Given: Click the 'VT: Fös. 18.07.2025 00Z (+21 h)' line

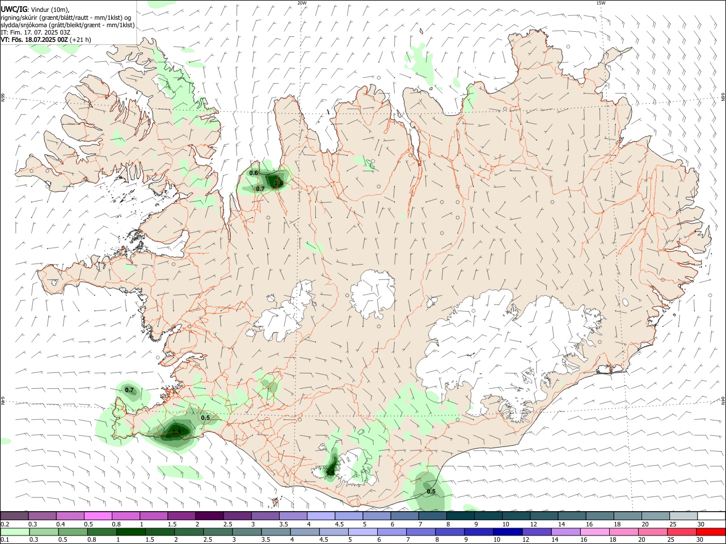Looking at the screenshot, I should [x=46, y=40].
